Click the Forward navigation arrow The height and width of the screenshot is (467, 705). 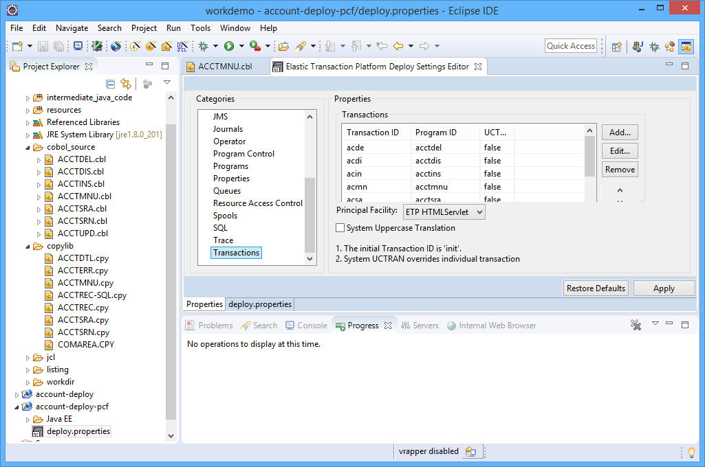(424, 46)
